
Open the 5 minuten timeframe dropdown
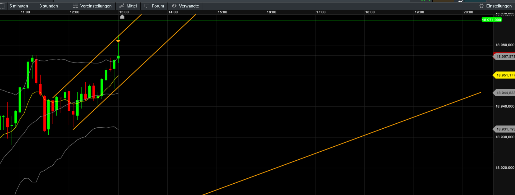tap(22, 6)
